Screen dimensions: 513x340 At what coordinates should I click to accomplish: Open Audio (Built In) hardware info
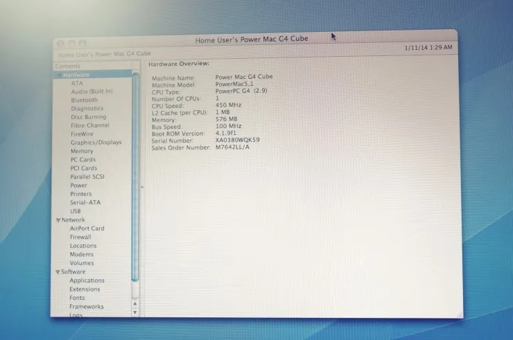point(92,91)
